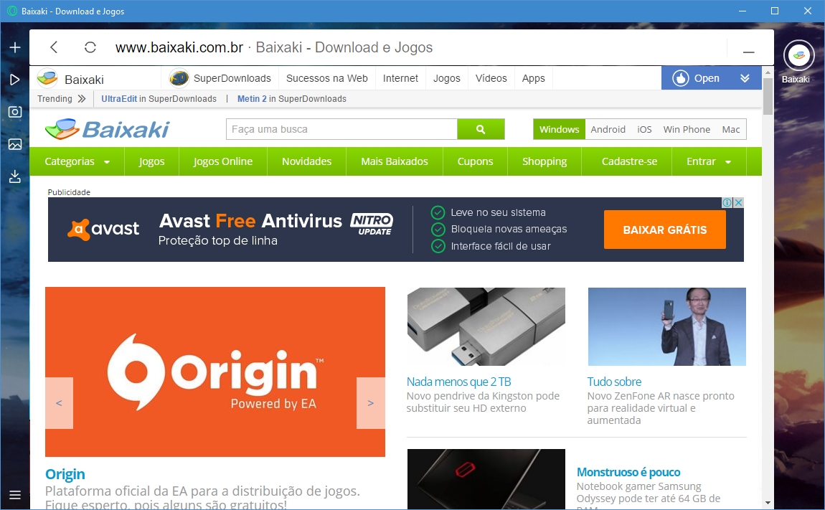Click the thumbs-up Open button
825x510 pixels.
[x=696, y=78]
